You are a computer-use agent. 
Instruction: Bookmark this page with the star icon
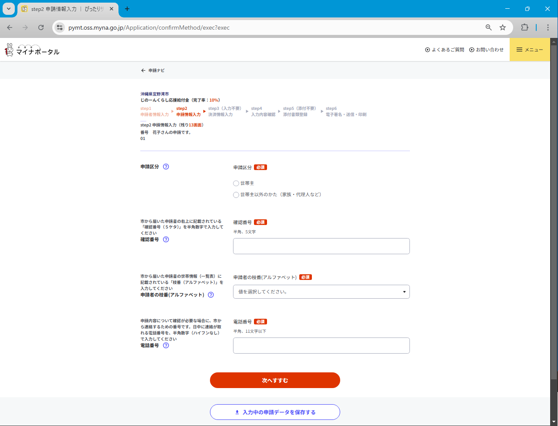point(503,27)
